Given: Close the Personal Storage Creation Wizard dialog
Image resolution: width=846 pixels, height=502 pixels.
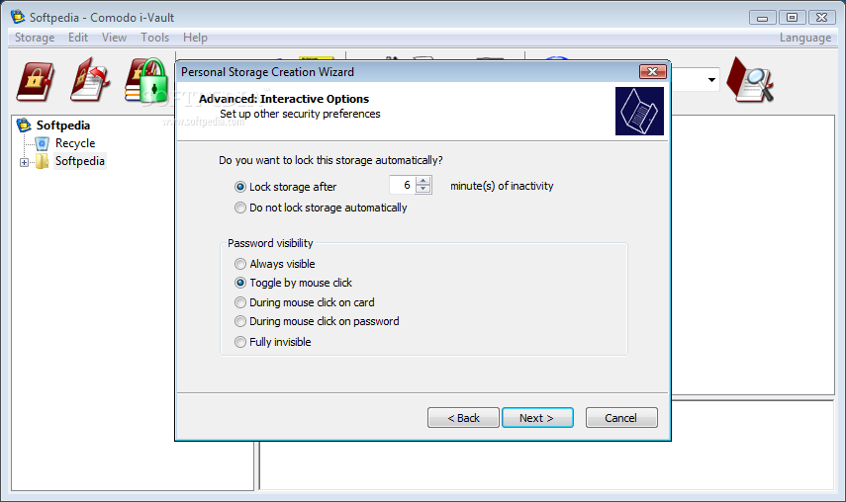Looking at the screenshot, I should (653, 71).
